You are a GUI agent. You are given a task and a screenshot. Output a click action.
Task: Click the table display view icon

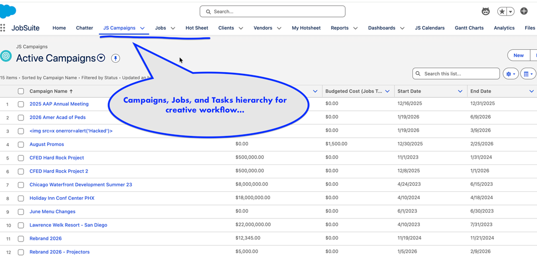528,74
